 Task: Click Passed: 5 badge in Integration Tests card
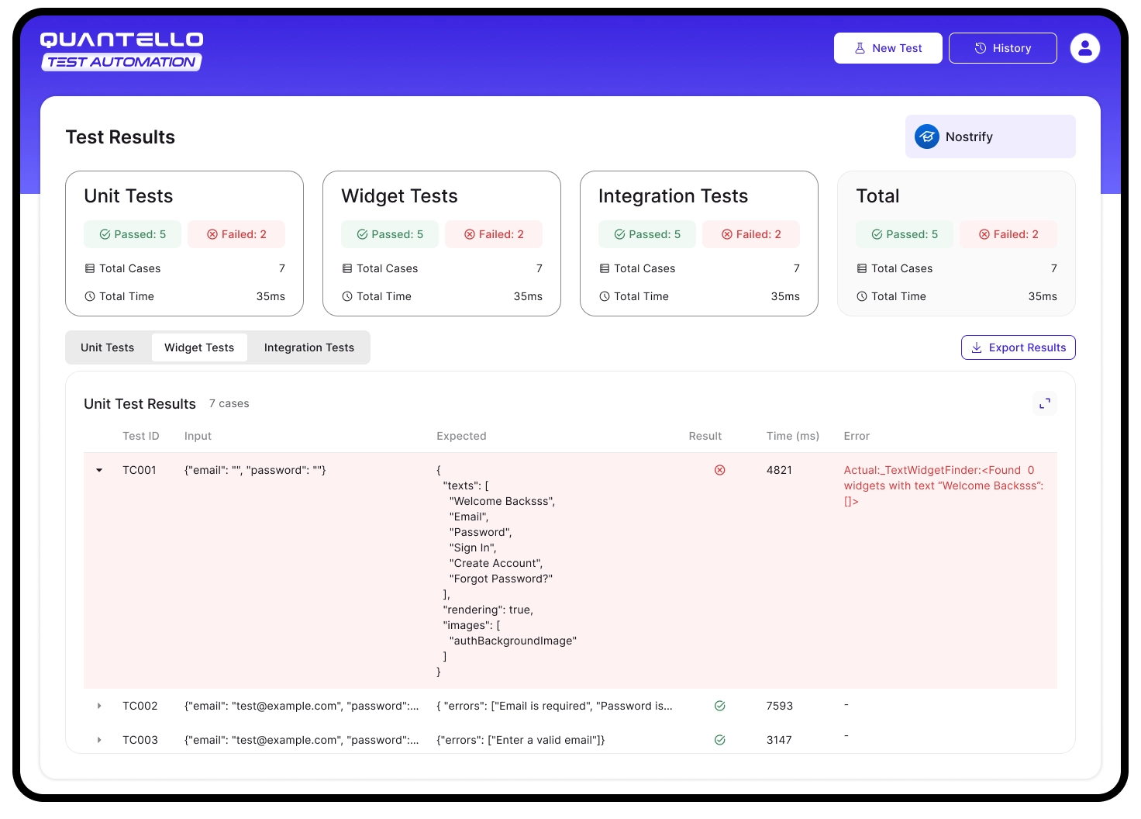click(x=647, y=234)
